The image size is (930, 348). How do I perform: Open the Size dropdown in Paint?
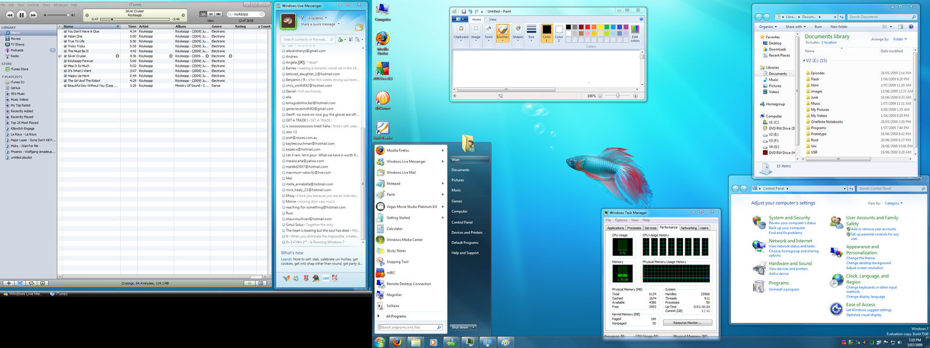coord(531,32)
